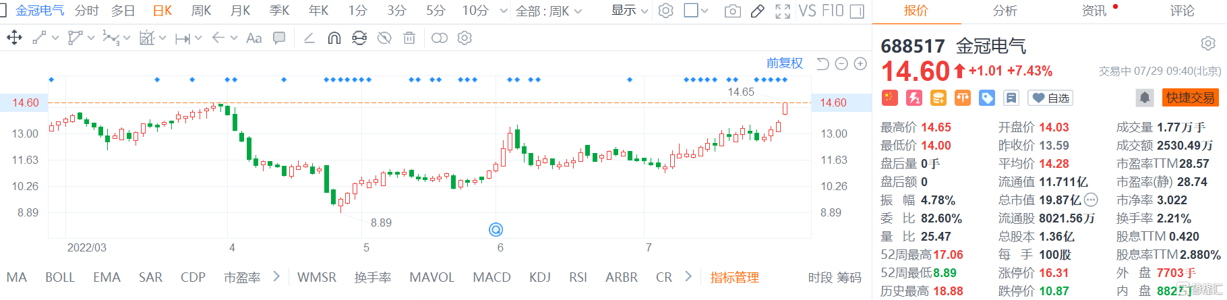Screen dimensions: 1227x300
Task: Open the 显示 display dropdown
Action: point(630,11)
